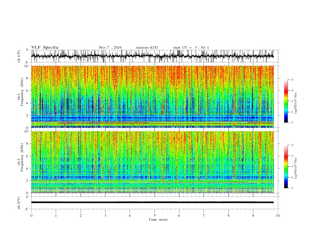
Task: Select the "start UT = 3 :50: 1" text
Action: click(x=191, y=47)
